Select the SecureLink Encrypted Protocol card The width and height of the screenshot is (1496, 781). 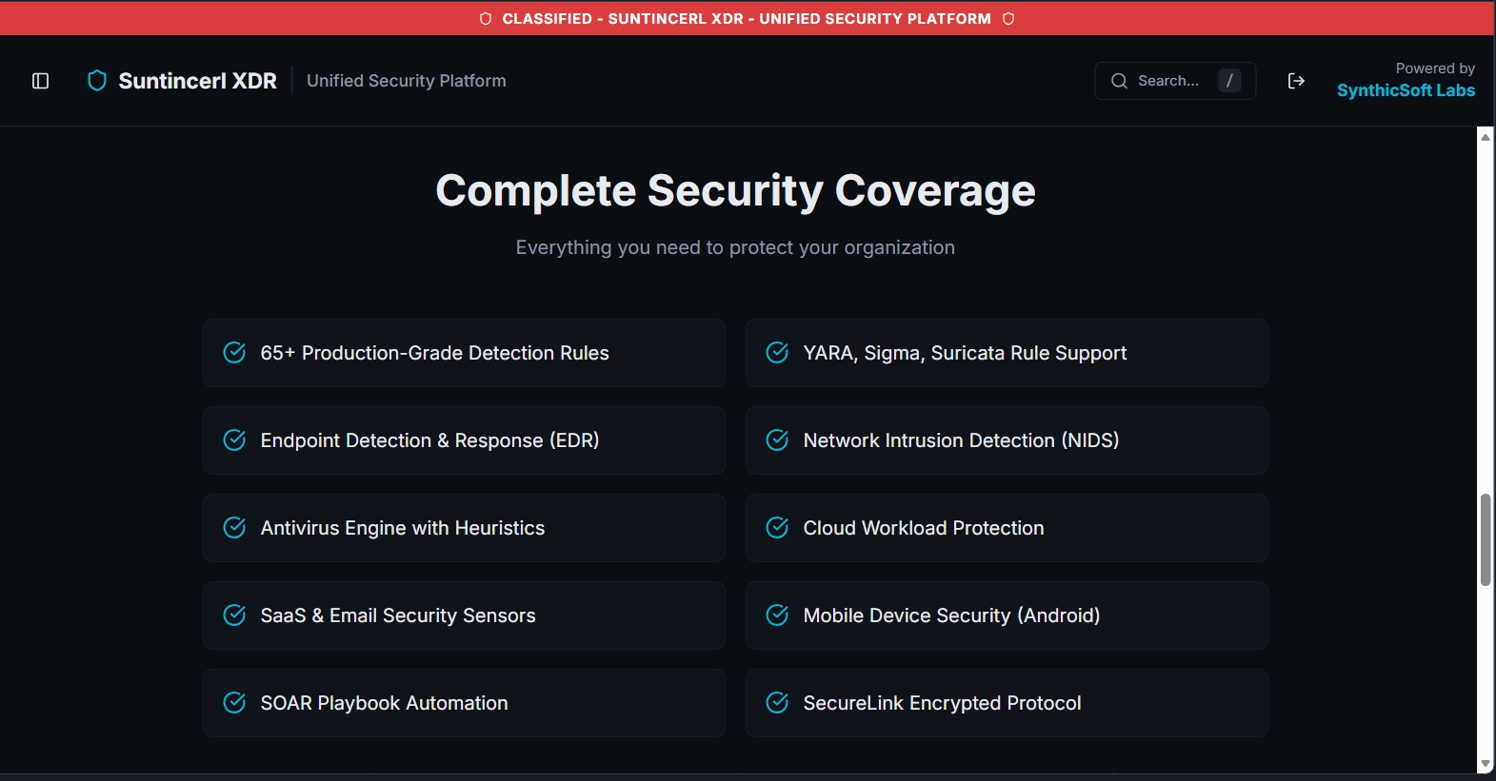coord(1007,703)
